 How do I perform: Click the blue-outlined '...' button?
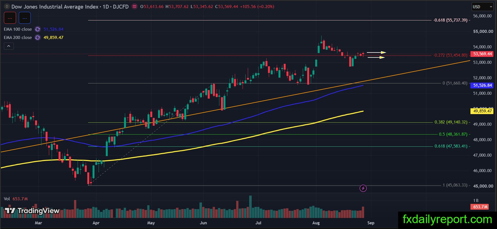tap(25, 18)
